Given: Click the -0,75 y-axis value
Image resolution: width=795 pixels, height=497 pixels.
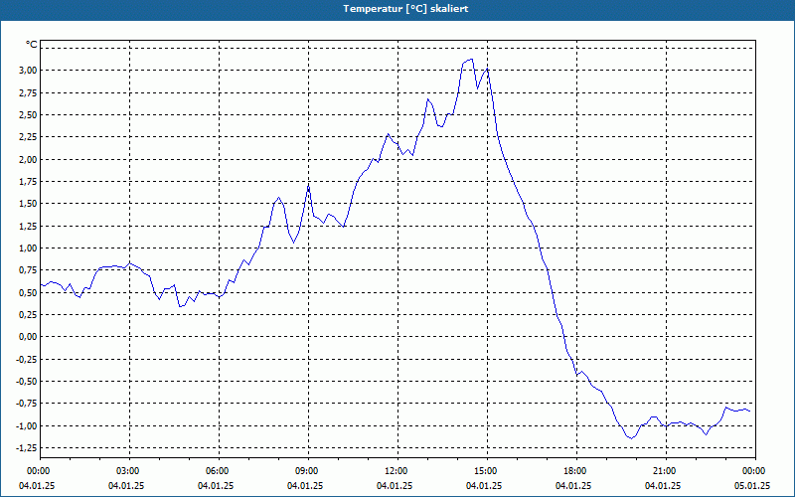Looking at the screenshot, I should [x=27, y=404].
